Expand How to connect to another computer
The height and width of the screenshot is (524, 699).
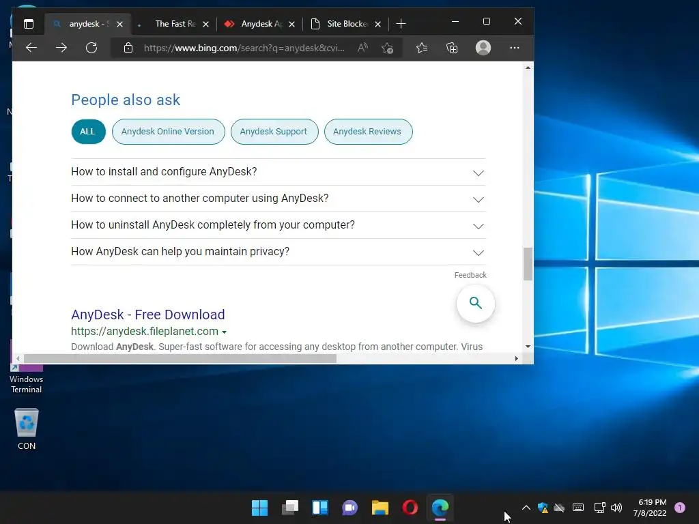pos(279,199)
